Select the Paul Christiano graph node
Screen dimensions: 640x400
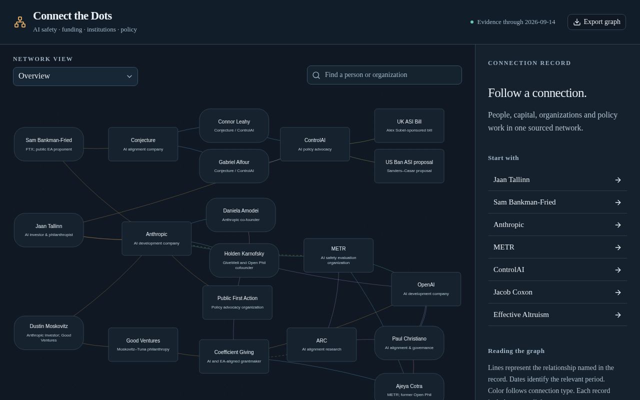409,343
